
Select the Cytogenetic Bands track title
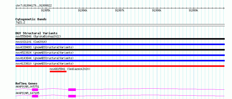(31, 19)
